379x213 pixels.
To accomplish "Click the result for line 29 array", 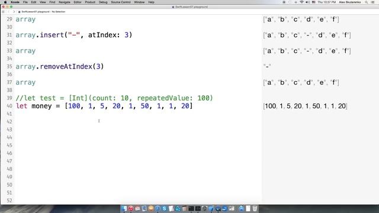I will [x=301, y=20].
